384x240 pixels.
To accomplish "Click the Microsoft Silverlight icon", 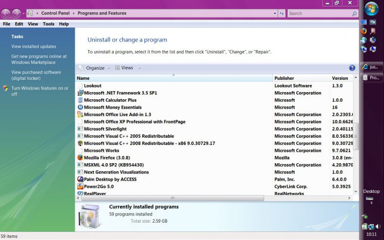I will pyautogui.click(x=80, y=128).
